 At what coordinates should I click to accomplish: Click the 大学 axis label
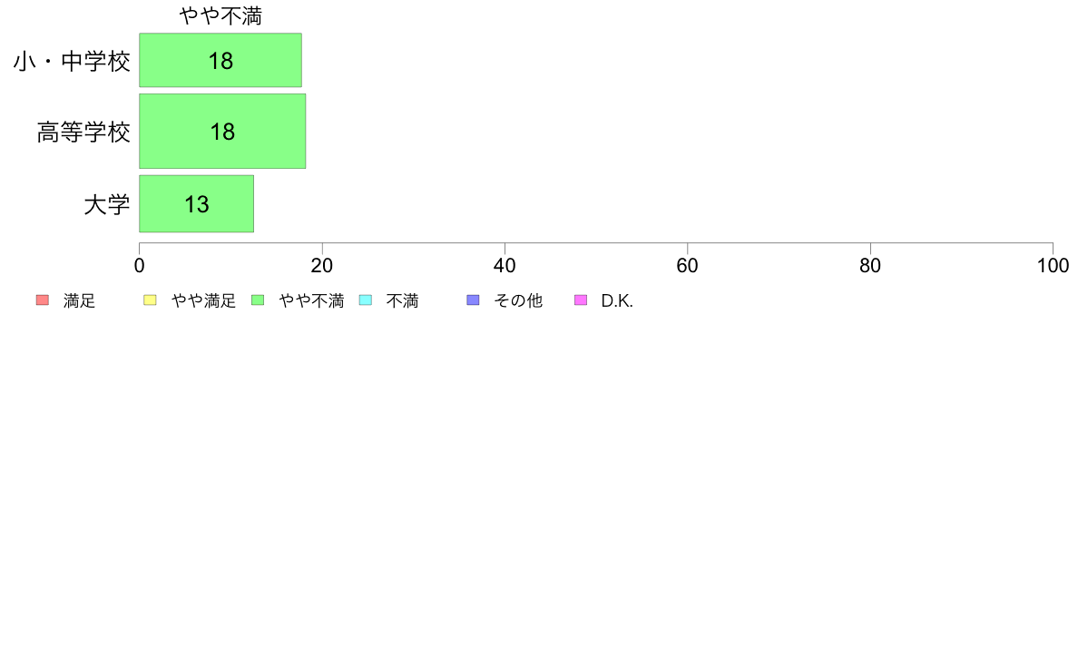107,204
